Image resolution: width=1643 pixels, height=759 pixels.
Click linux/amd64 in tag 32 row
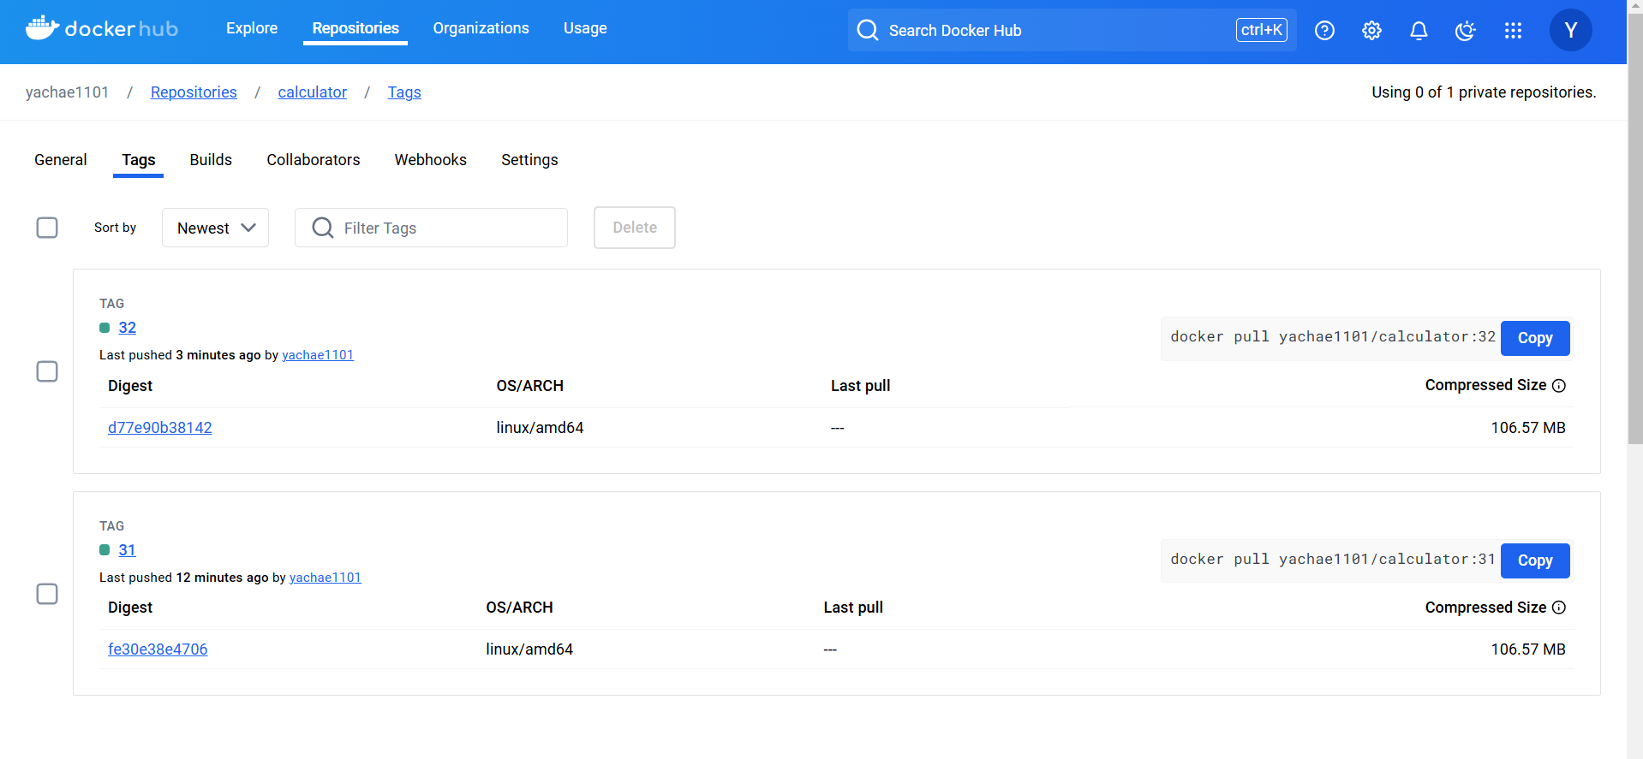click(540, 428)
